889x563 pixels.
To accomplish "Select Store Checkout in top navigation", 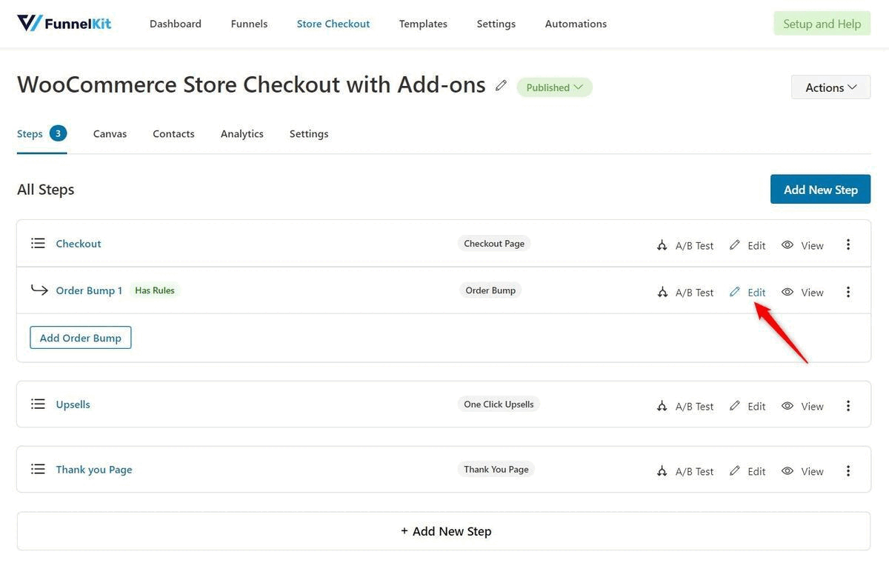I will 333,24.
